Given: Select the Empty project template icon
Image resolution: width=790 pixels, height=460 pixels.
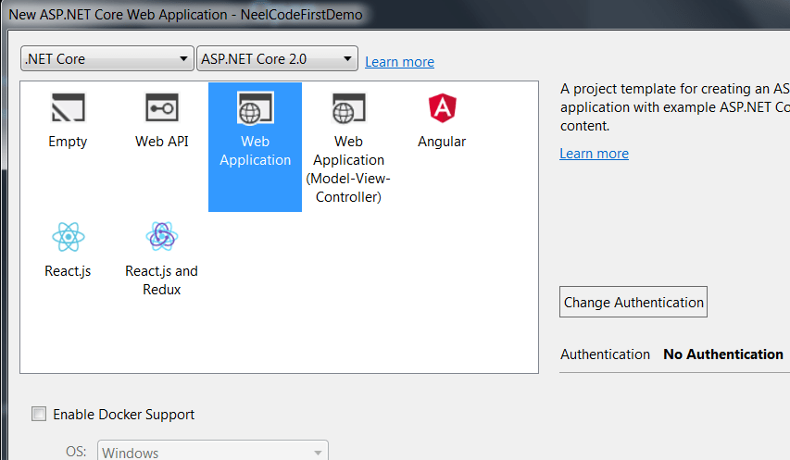Looking at the screenshot, I should click(x=68, y=109).
